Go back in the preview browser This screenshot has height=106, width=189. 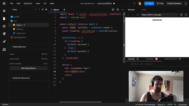point(128,15)
